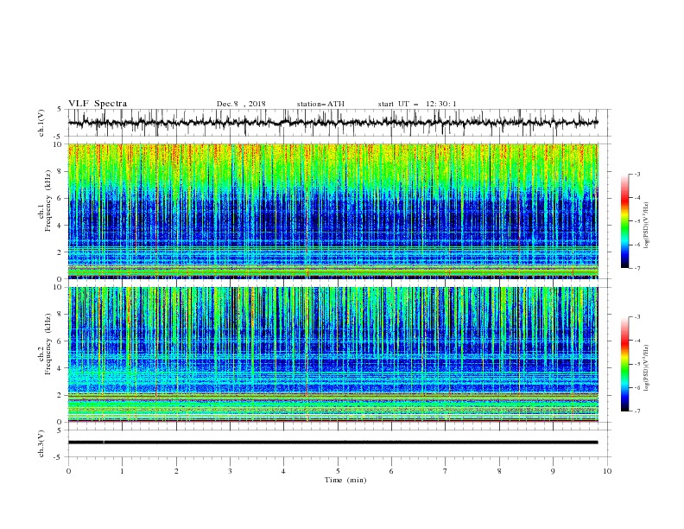Click the ch.1 "Frequency (kHz)" axis label
Image resolution: width=684 pixels, height=529 pixels.
click(x=48, y=201)
